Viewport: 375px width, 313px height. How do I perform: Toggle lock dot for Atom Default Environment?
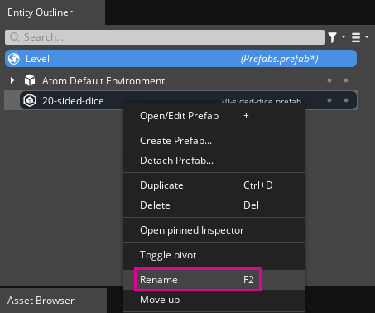click(x=346, y=80)
